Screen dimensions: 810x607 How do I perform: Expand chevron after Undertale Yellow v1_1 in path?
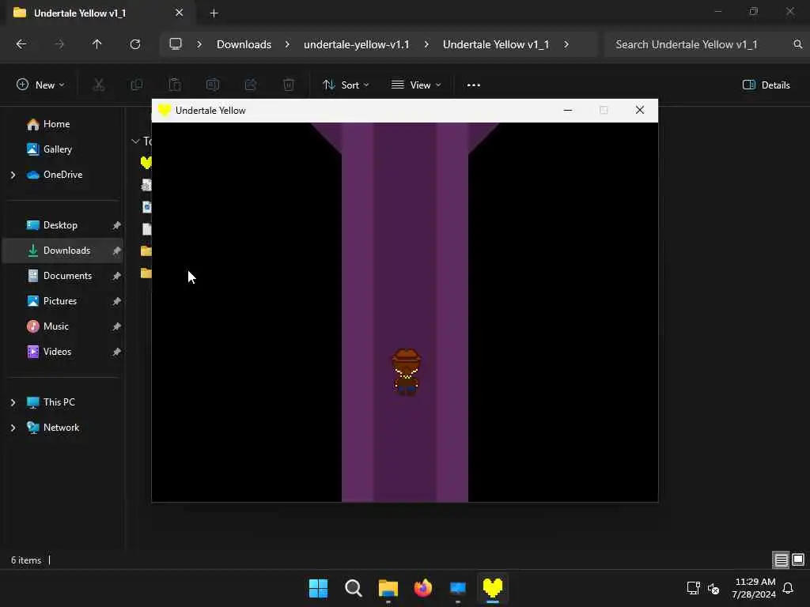566,44
